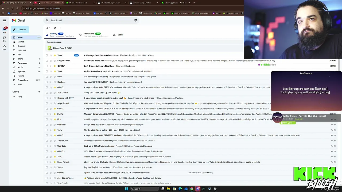Open Microsoft Edge from the taskbar
This screenshot has height=192, width=342.
[180, 189]
